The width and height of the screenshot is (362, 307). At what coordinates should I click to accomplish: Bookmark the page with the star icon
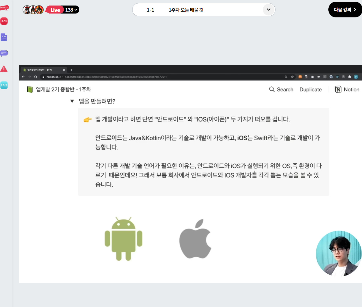coord(292,77)
